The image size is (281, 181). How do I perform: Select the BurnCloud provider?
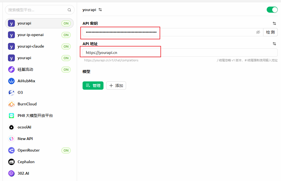click(39, 104)
